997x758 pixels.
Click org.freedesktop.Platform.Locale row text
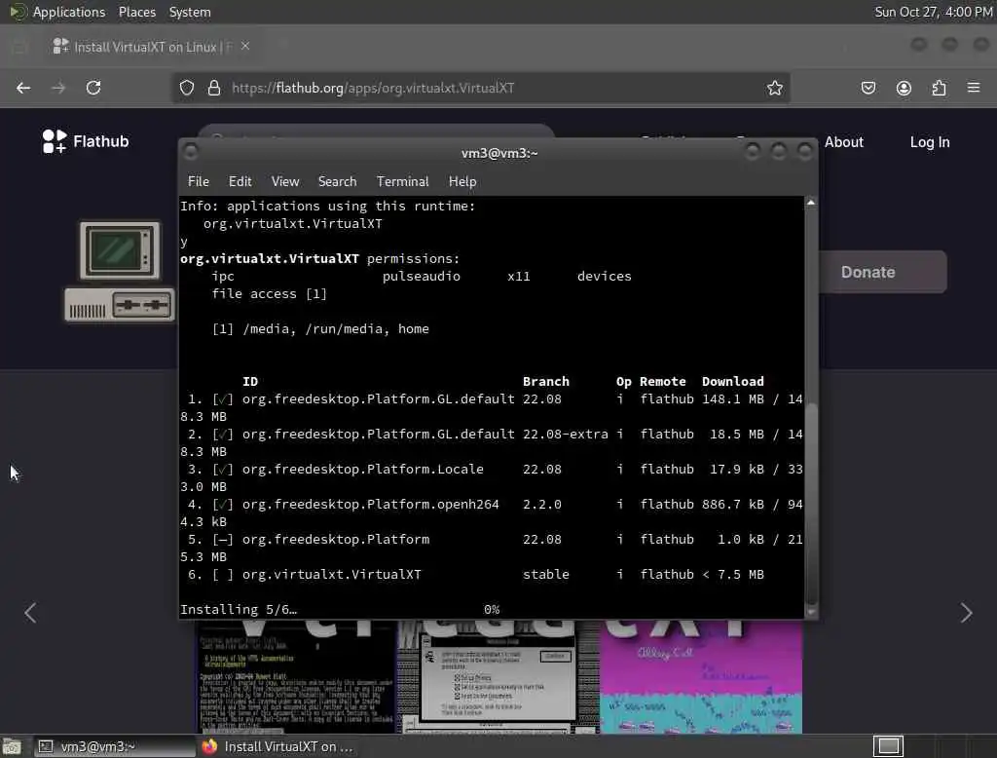point(362,469)
